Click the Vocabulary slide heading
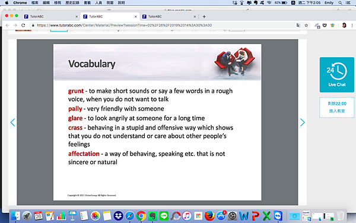 pos(92,64)
